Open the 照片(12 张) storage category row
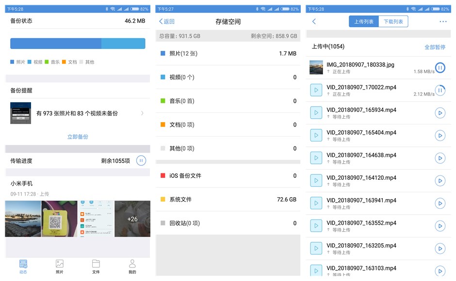Image resolution: width=456 pixels, height=281 pixels. click(x=228, y=54)
